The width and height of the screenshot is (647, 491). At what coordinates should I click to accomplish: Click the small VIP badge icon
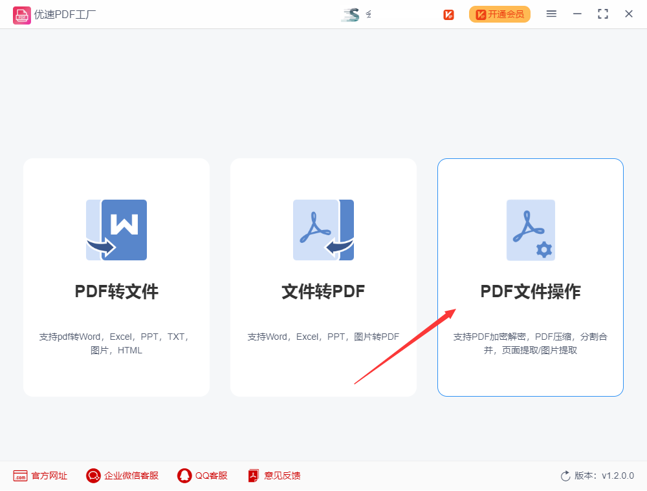point(448,15)
